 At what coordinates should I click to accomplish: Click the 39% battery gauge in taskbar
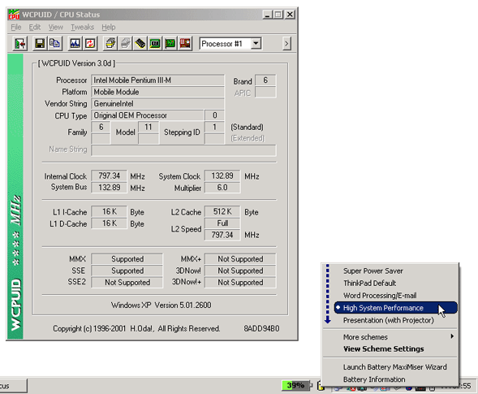[x=296, y=385]
